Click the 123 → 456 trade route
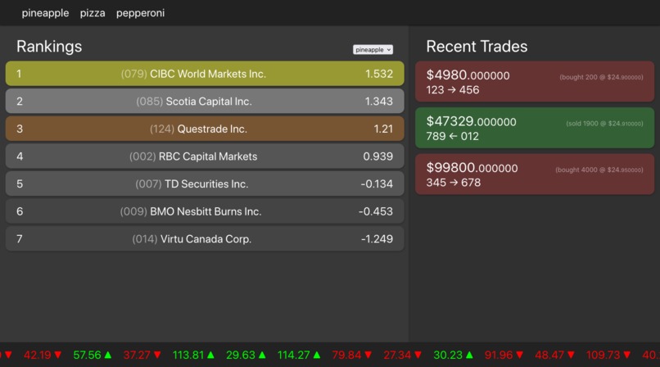 [453, 90]
